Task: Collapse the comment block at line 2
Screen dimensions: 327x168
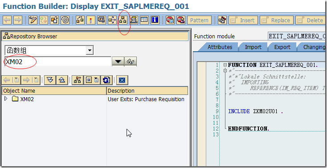Action: [x=225, y=71]
